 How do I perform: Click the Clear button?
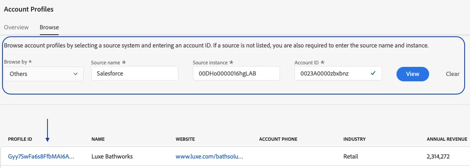pyautogui.click(x=452, y=73)
